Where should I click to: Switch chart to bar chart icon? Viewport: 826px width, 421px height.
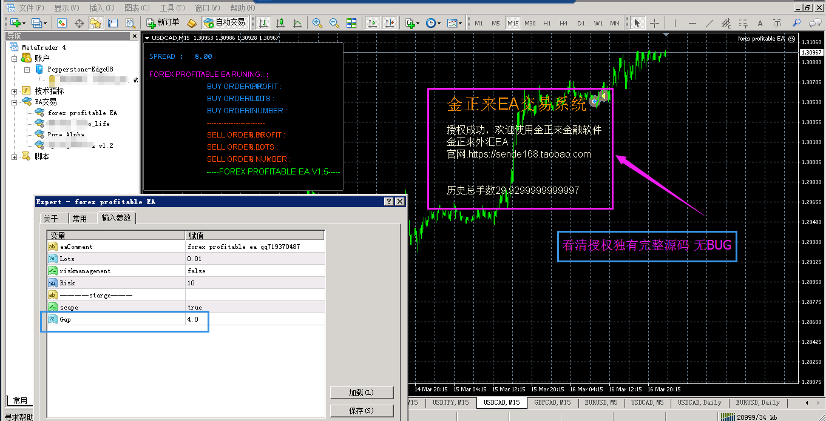click(x=263, y=23)
